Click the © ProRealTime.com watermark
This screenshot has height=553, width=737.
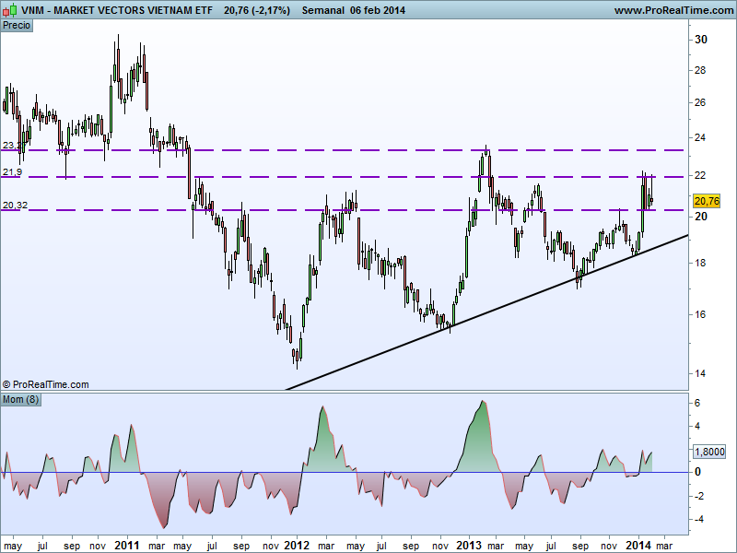click(x=46, y=384)
